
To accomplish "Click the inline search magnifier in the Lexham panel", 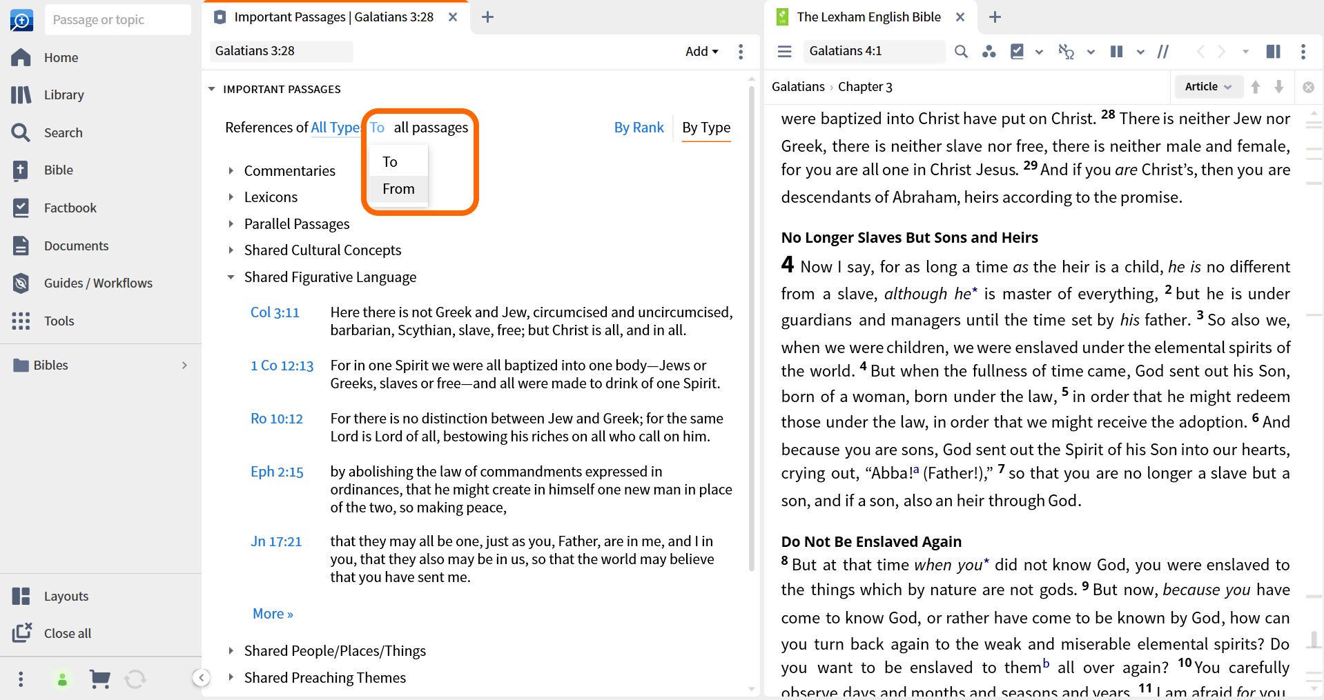I will 960,51.
